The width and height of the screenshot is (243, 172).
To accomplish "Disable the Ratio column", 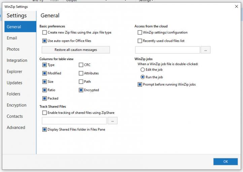I will coord(44,90).
